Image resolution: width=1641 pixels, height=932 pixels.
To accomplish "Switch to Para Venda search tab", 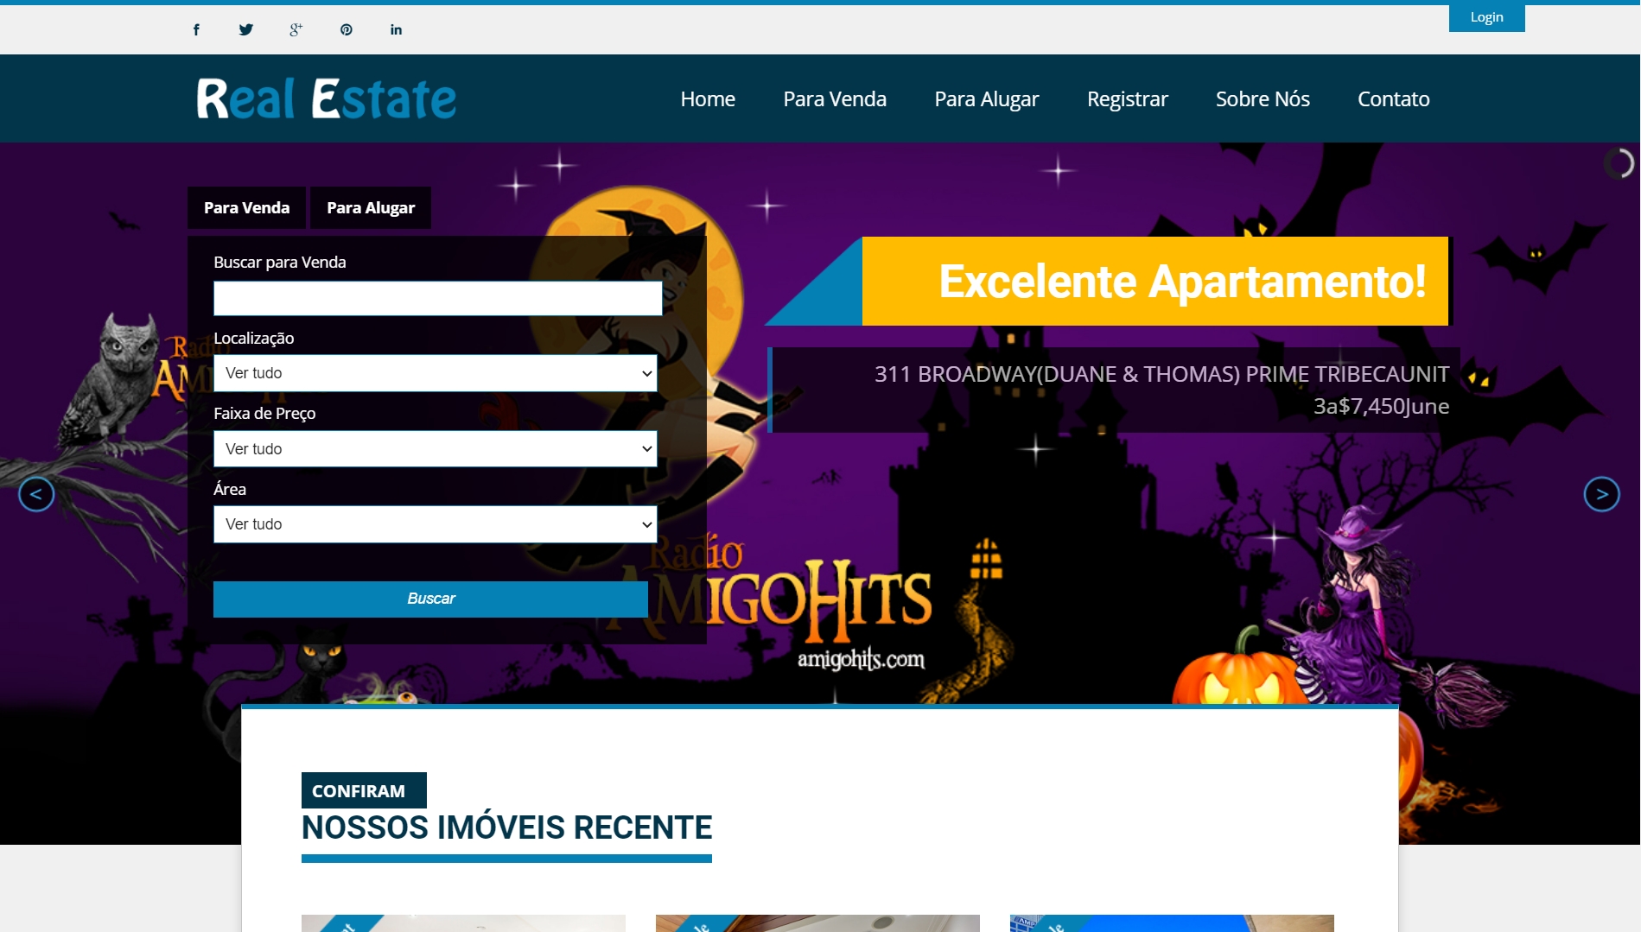I will pyautogui.click(x=246, y=208).
